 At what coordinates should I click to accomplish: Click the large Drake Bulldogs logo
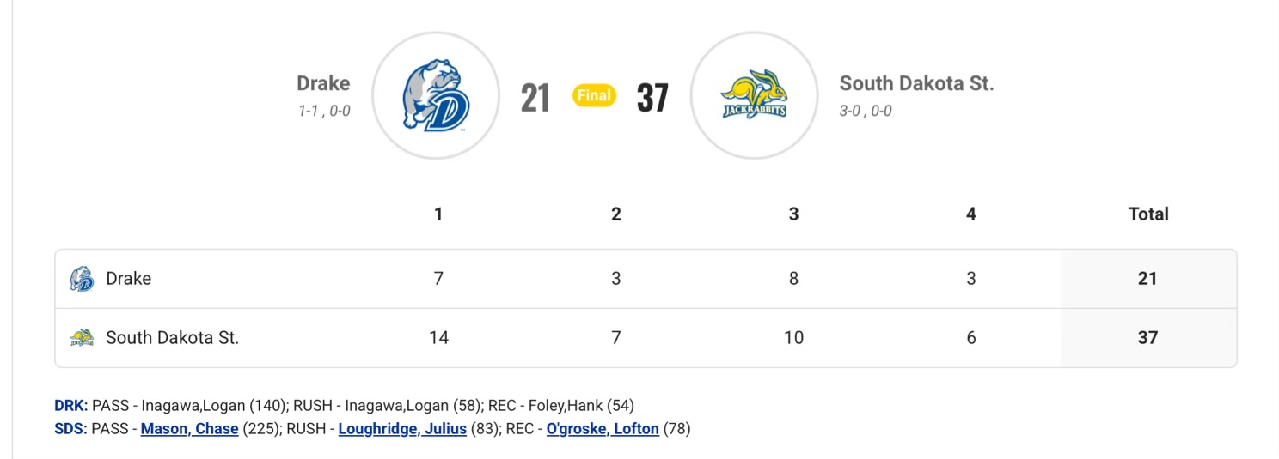pos(436,96)
